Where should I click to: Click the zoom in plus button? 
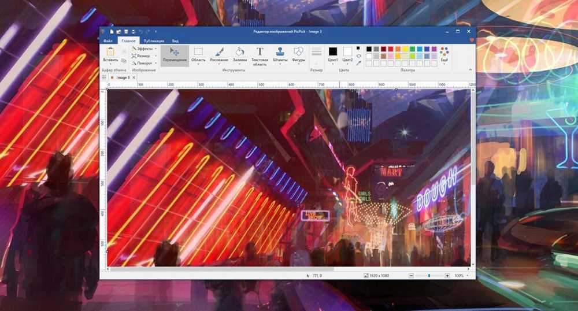click(447, 276)
